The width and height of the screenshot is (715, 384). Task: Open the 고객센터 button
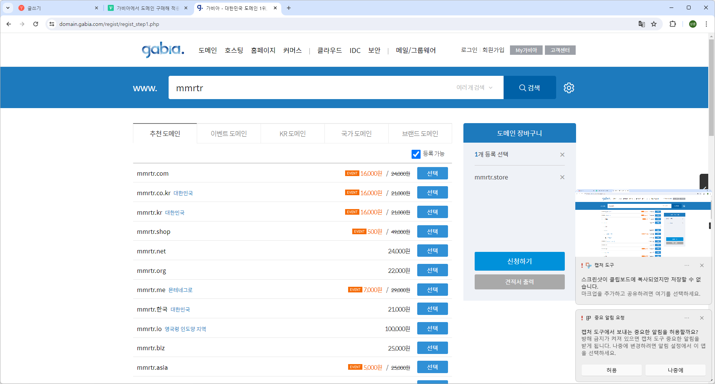click(560, 50)
